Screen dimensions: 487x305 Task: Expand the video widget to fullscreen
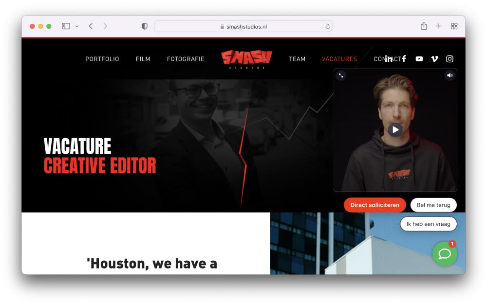click(x=341, y=75)
